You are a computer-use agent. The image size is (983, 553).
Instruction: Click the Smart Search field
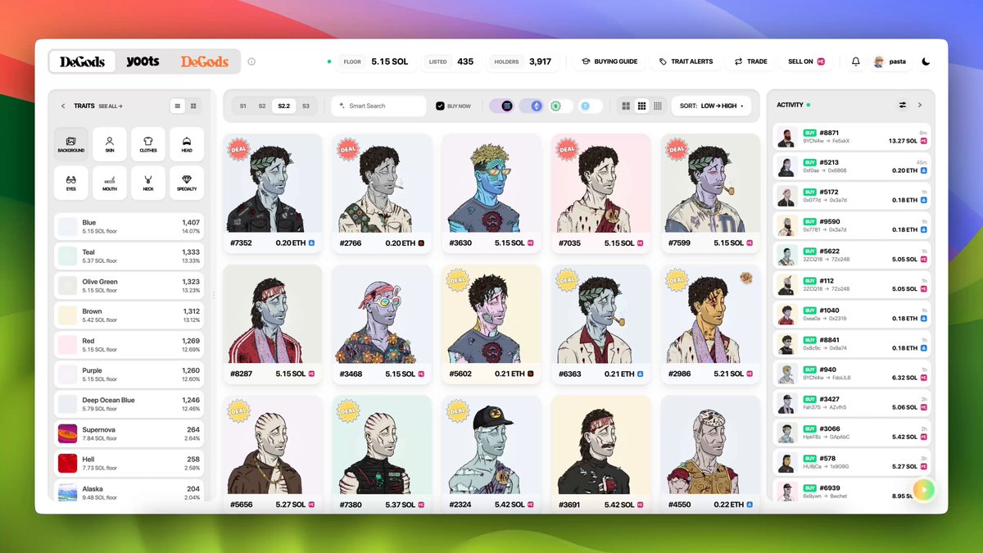(379, 106)
